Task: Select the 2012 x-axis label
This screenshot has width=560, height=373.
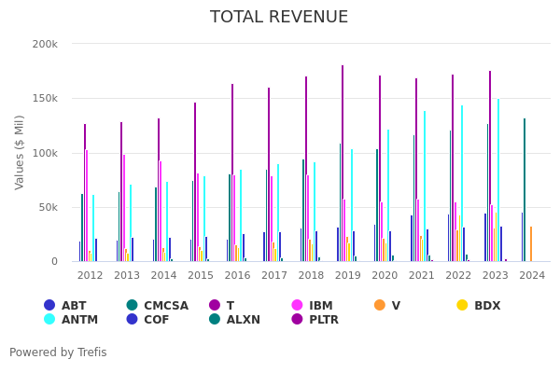Action: pyautogui.click(x=90, y=276)
